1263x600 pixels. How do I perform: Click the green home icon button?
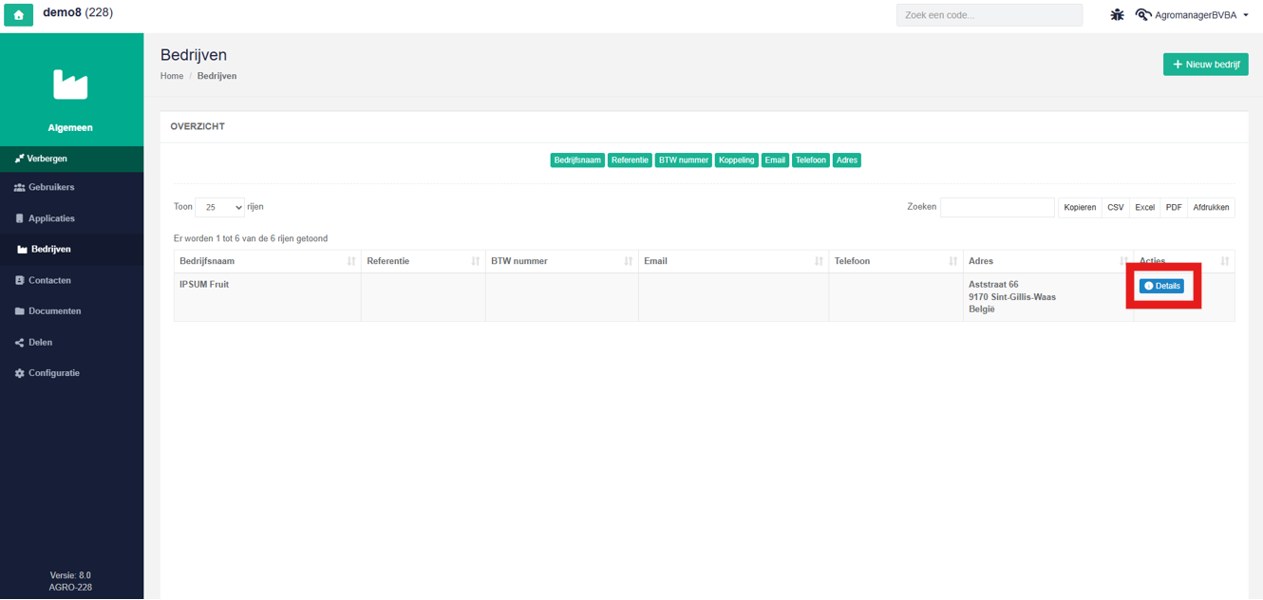19,15
